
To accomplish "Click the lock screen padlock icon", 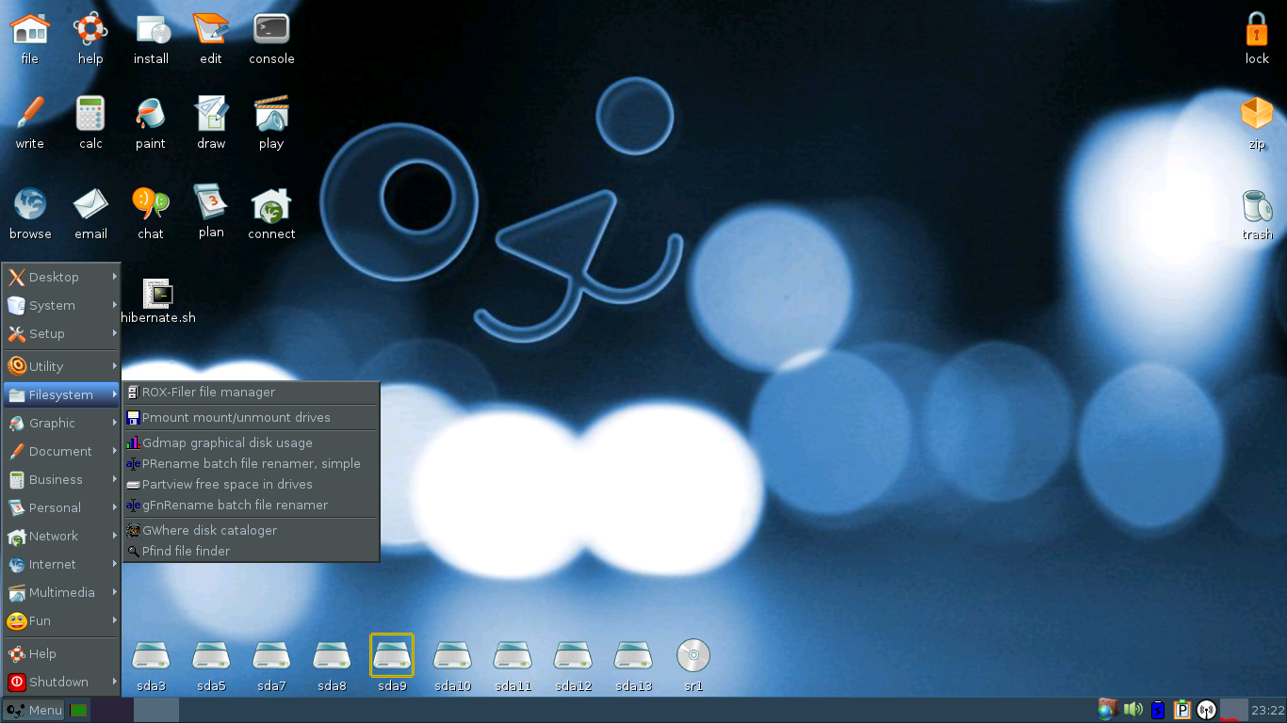I will tap(1257, 28).
